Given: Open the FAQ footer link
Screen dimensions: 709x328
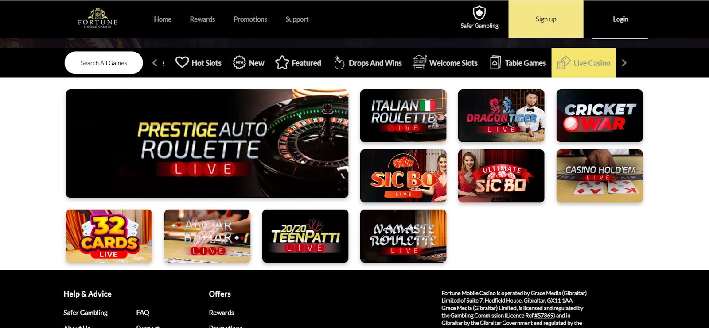Looking at the screenshot, I should tap(143, 313).
